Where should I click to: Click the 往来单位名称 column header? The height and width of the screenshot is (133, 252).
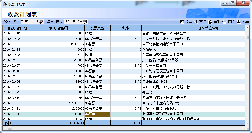(193, 28)
